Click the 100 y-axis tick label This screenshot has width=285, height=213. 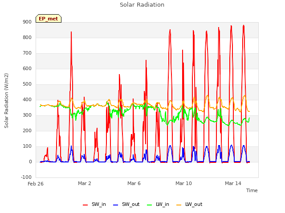(x=27, y=146)
